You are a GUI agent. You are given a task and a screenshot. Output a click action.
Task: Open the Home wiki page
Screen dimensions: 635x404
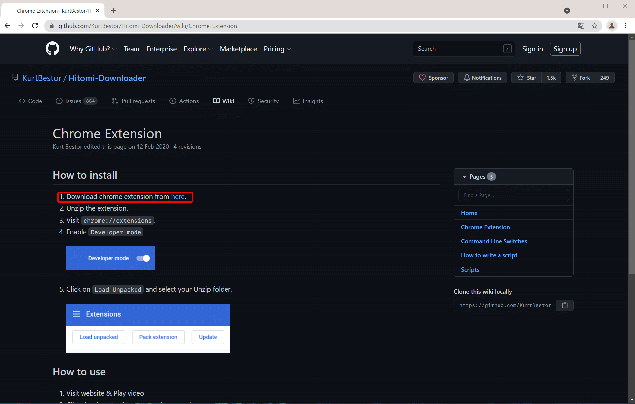pyautogui.click(x=469, y=213)
